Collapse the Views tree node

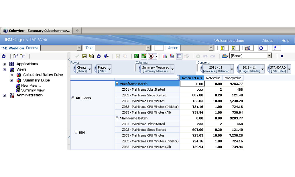tap(5, 69)
